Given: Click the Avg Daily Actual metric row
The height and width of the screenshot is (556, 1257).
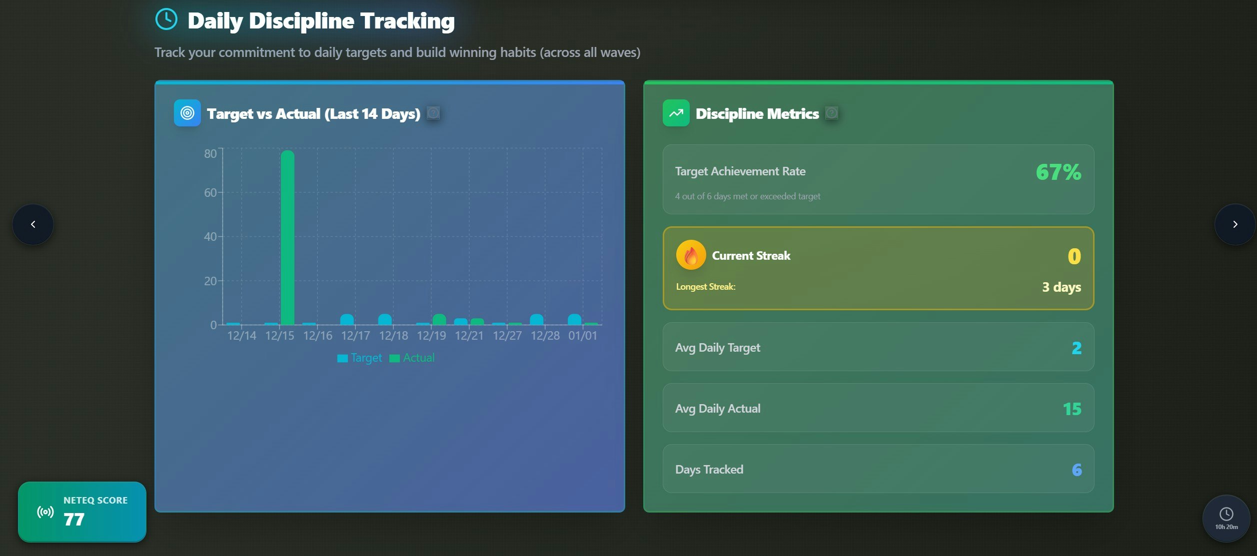Looking at the screenshot, I should (x=878, y=408).
